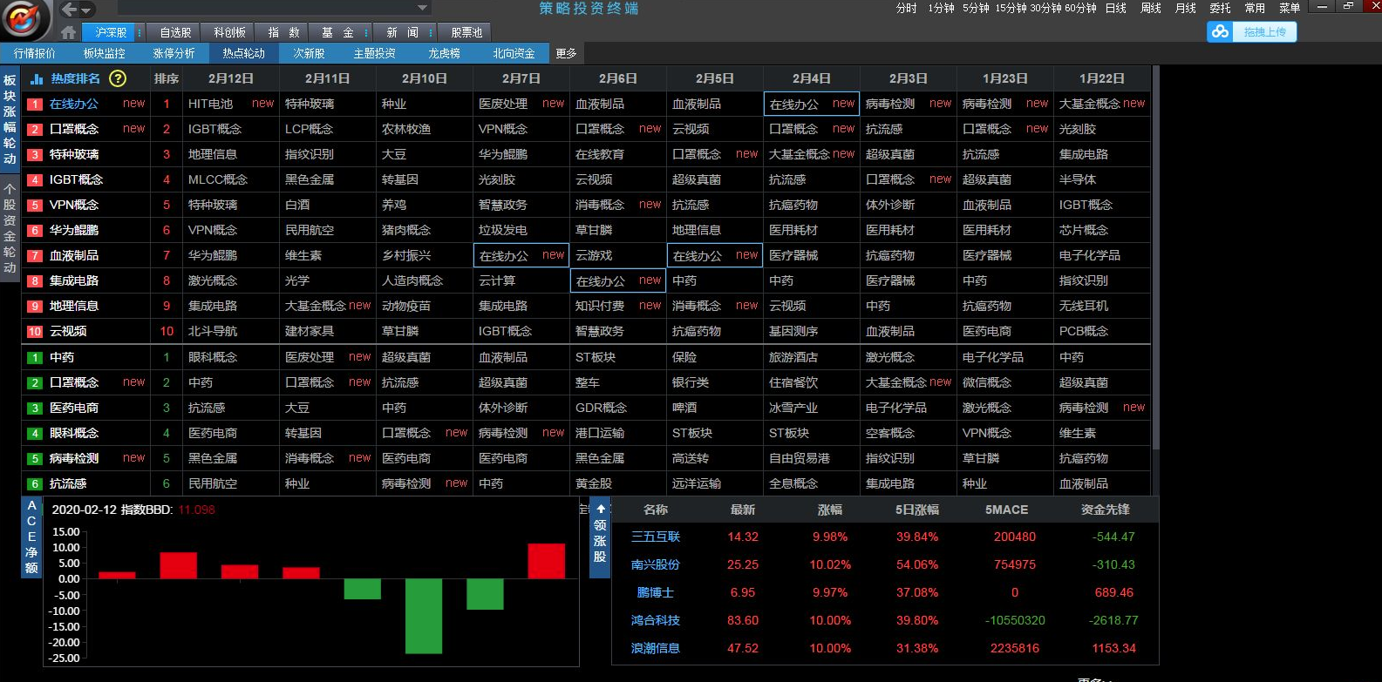Viewport: 1382px width, 682px height.
Task: Switch chart period to 分时
Action: pyautogui.click(x=906, y=8)
